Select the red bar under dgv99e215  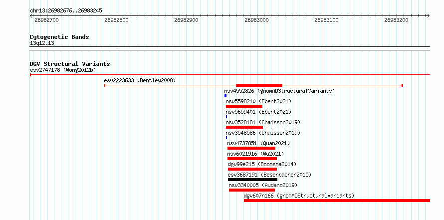252,169
